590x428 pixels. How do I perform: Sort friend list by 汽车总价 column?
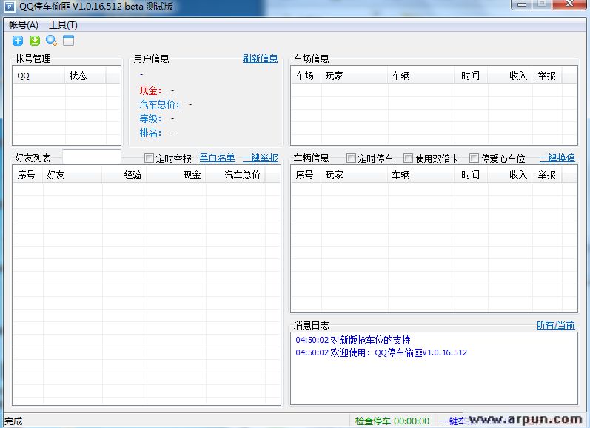235,175
